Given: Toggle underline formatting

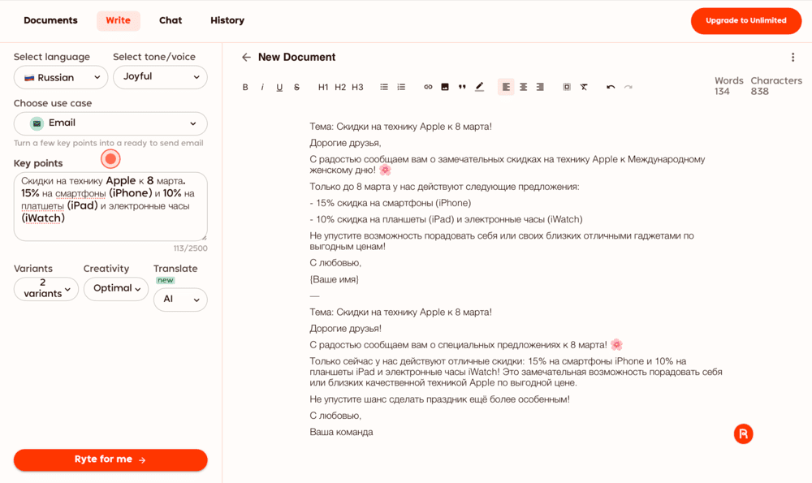Looking at the screenshot, I should (x=279, y=87).
